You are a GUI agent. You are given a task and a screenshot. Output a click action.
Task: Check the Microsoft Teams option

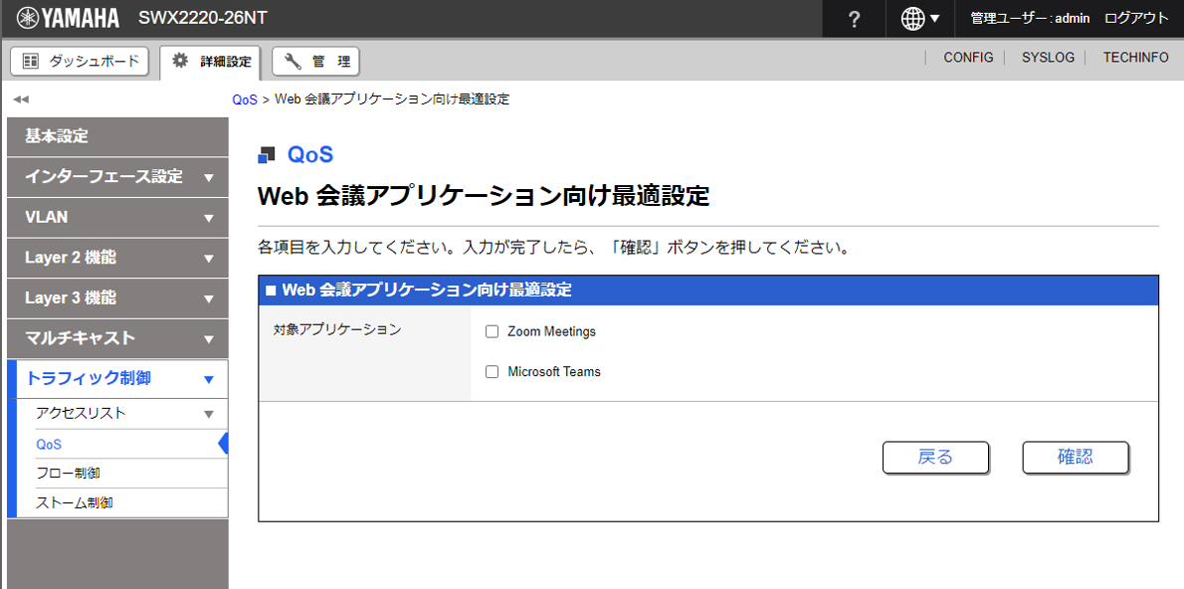click(492, 372)
